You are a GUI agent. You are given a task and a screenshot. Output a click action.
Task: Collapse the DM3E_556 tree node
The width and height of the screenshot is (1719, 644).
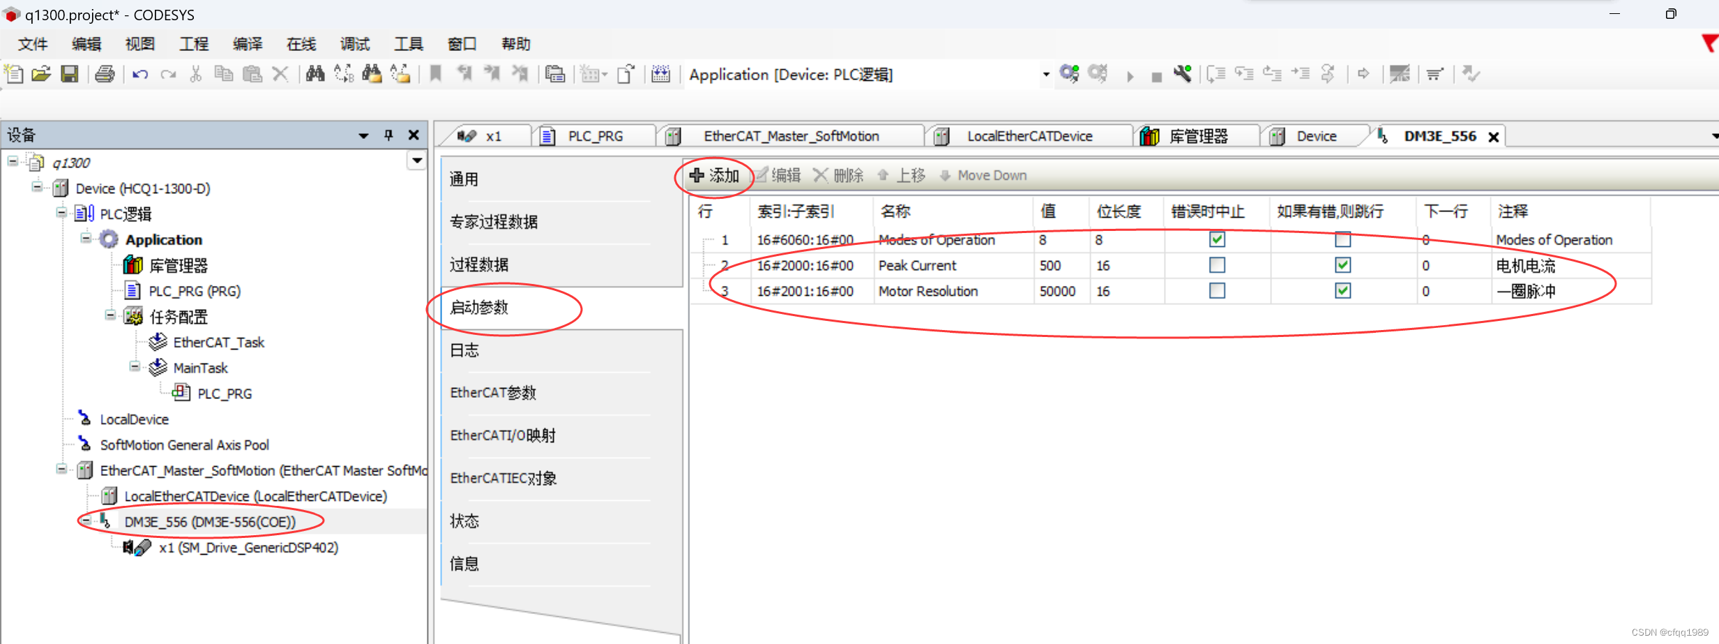tap(86, 521)
